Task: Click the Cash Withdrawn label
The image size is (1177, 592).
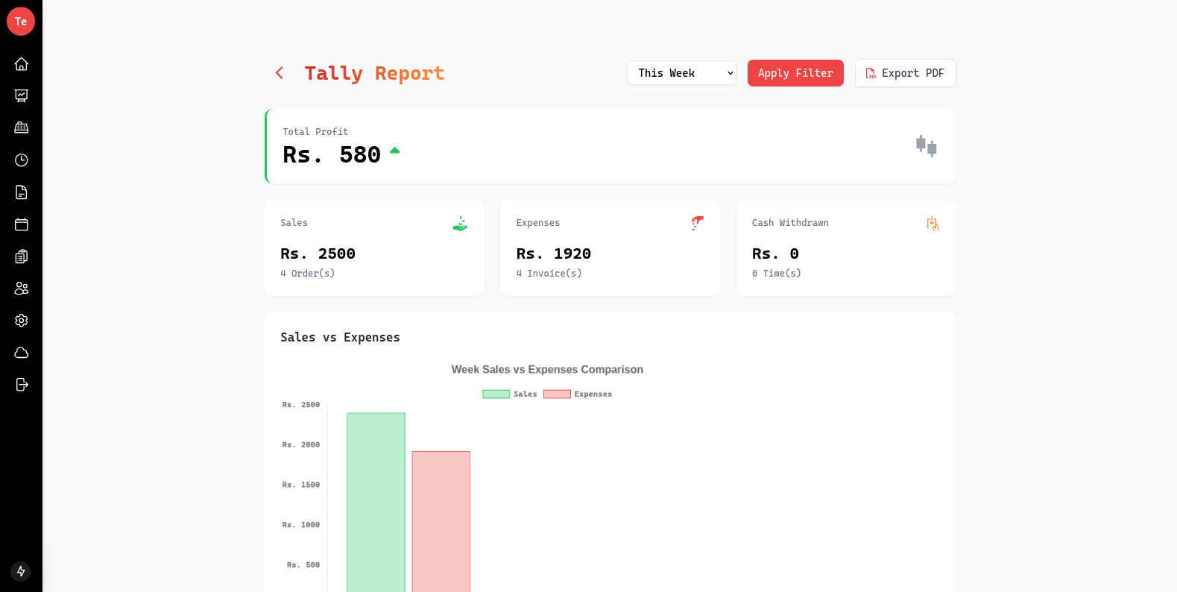Action: (790, 223)
